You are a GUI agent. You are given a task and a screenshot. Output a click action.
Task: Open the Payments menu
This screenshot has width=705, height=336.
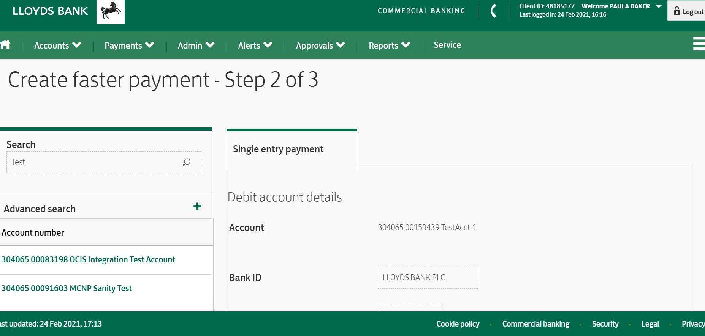(x=129, y=46)
